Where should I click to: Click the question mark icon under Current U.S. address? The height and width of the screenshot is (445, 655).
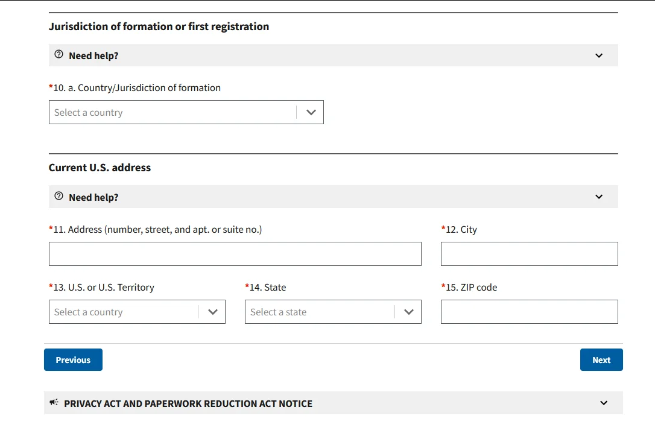pos(59,196)
